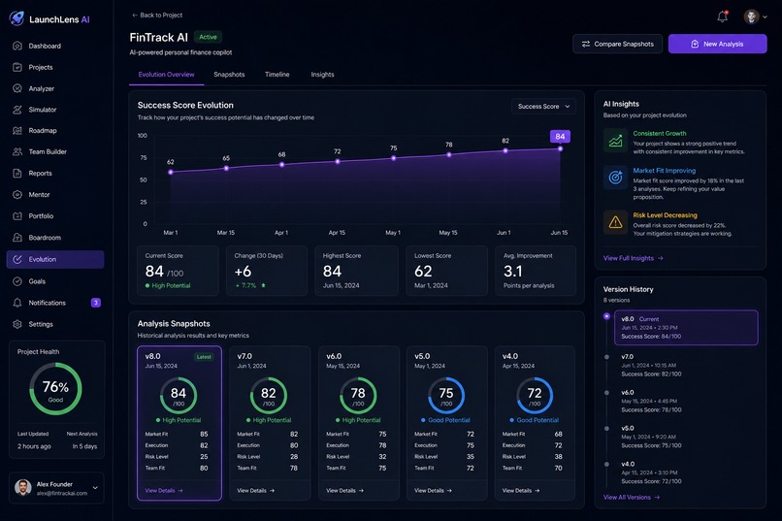Open Dashboard from the sidebar icon
This screenshot has height=521, width=782.
pyautogui.click(x=17, y=46)
